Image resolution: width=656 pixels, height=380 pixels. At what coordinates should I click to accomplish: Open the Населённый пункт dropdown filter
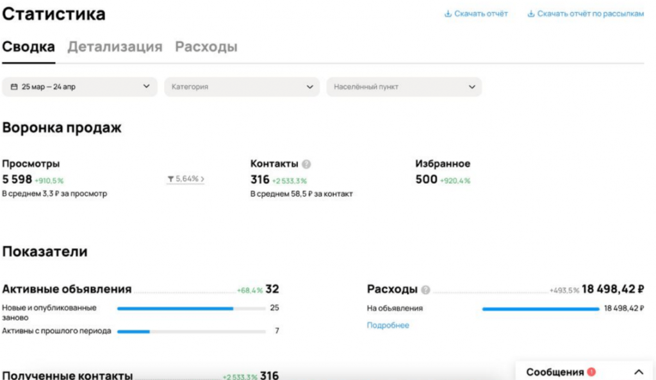[x=404, y=87]
